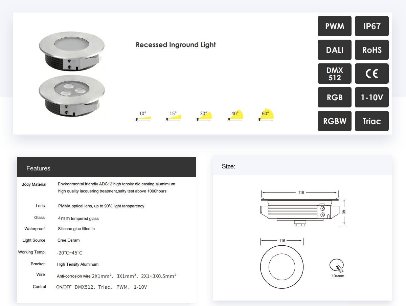Image resolution: width=406 pixels, height=306 pixels.
Task: Click the DMX 512 badge
Action: tap(335, 74)
